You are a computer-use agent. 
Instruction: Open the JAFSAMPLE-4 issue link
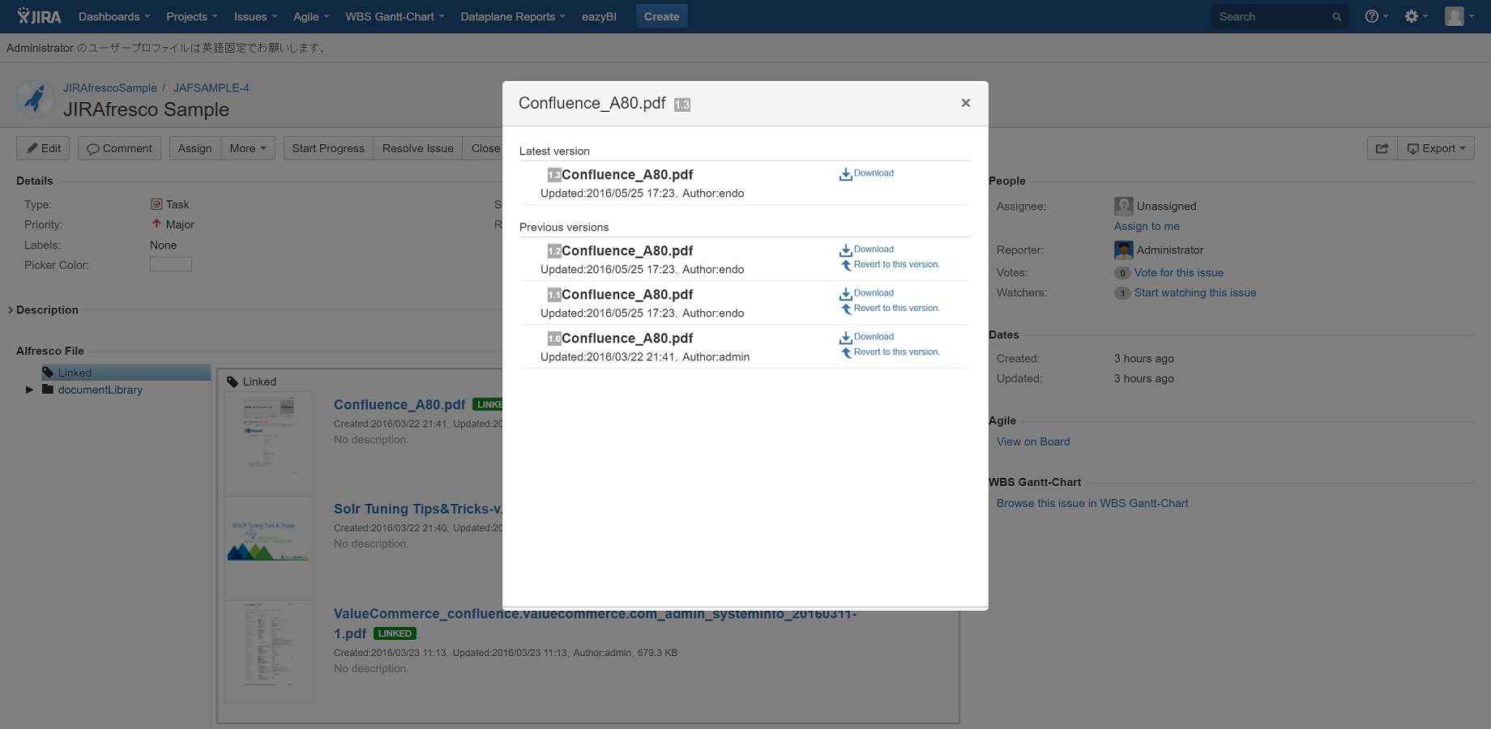pyautogui.click(x=211, y=87)
